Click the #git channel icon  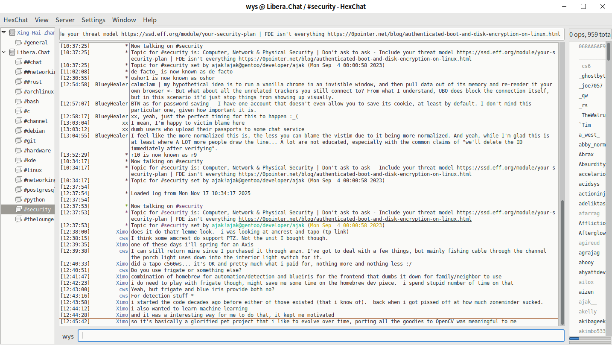coord(18,140)
